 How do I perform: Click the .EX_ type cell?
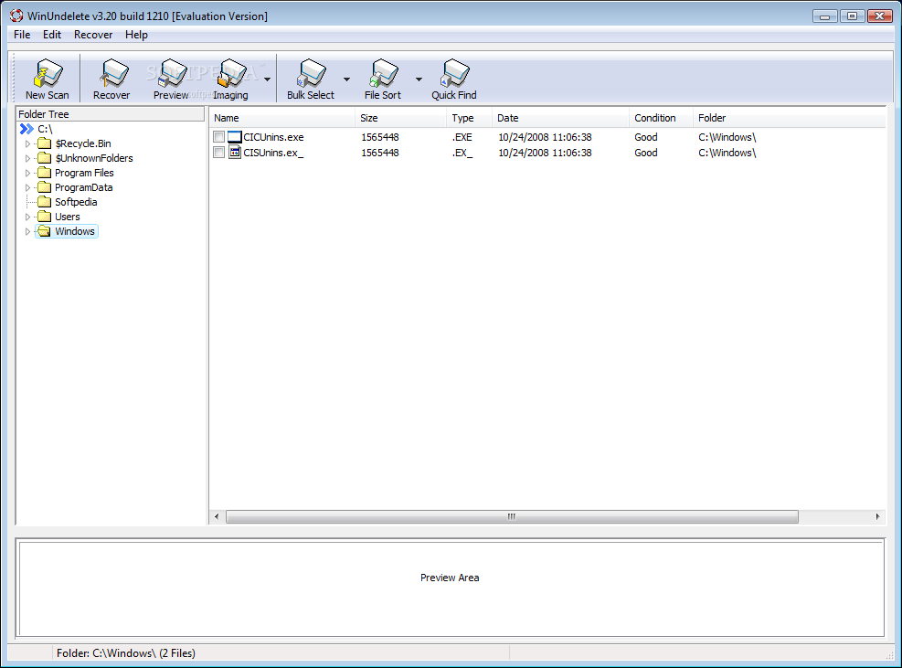tap(462, 153)
